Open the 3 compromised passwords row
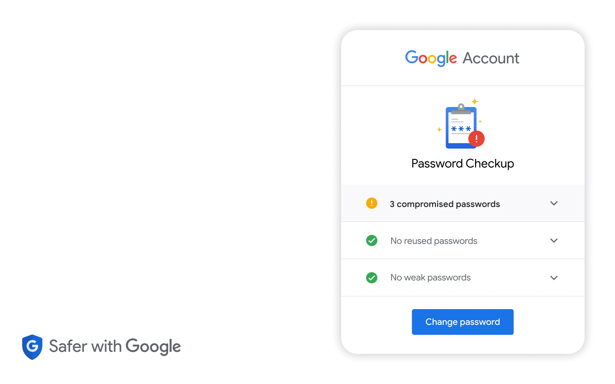The image size is (615, 384). tap(463, 203)
